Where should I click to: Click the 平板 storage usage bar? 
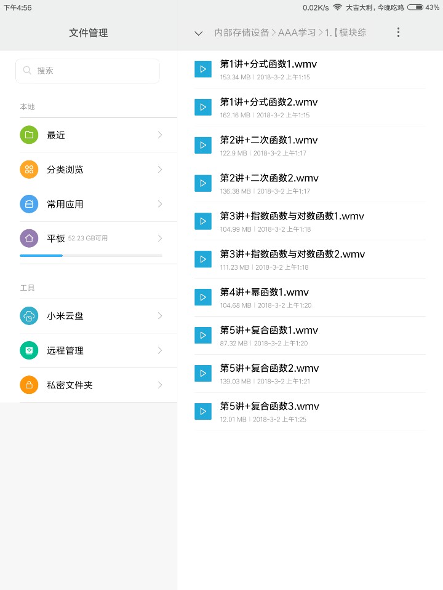91,255
